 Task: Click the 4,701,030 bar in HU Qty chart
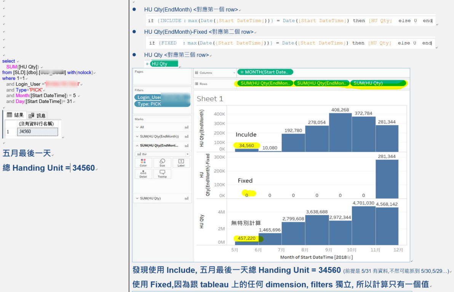click(x=364, y=225)
